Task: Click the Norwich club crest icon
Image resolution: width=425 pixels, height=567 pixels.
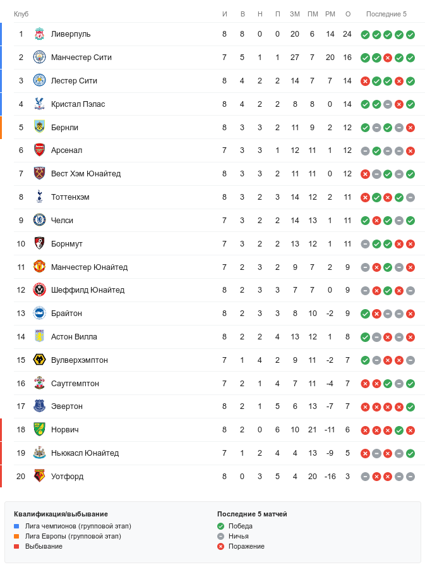Action: click(39, 430)
